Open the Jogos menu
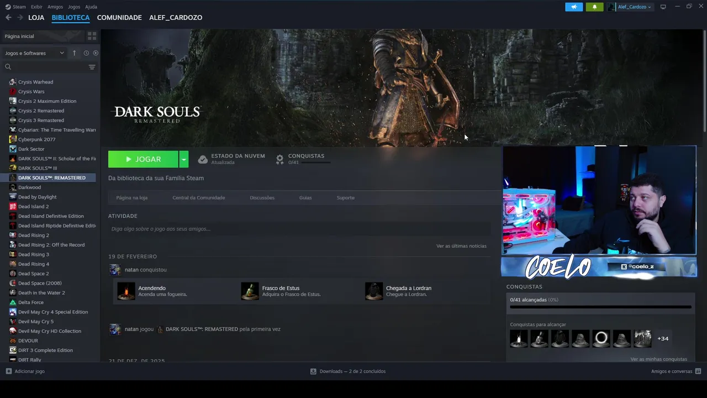 coord(74,7)
